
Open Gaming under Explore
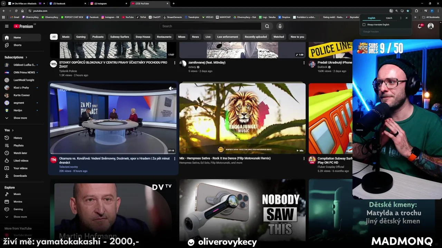22,209
